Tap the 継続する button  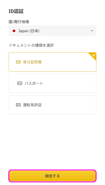(x=52, y=176)
